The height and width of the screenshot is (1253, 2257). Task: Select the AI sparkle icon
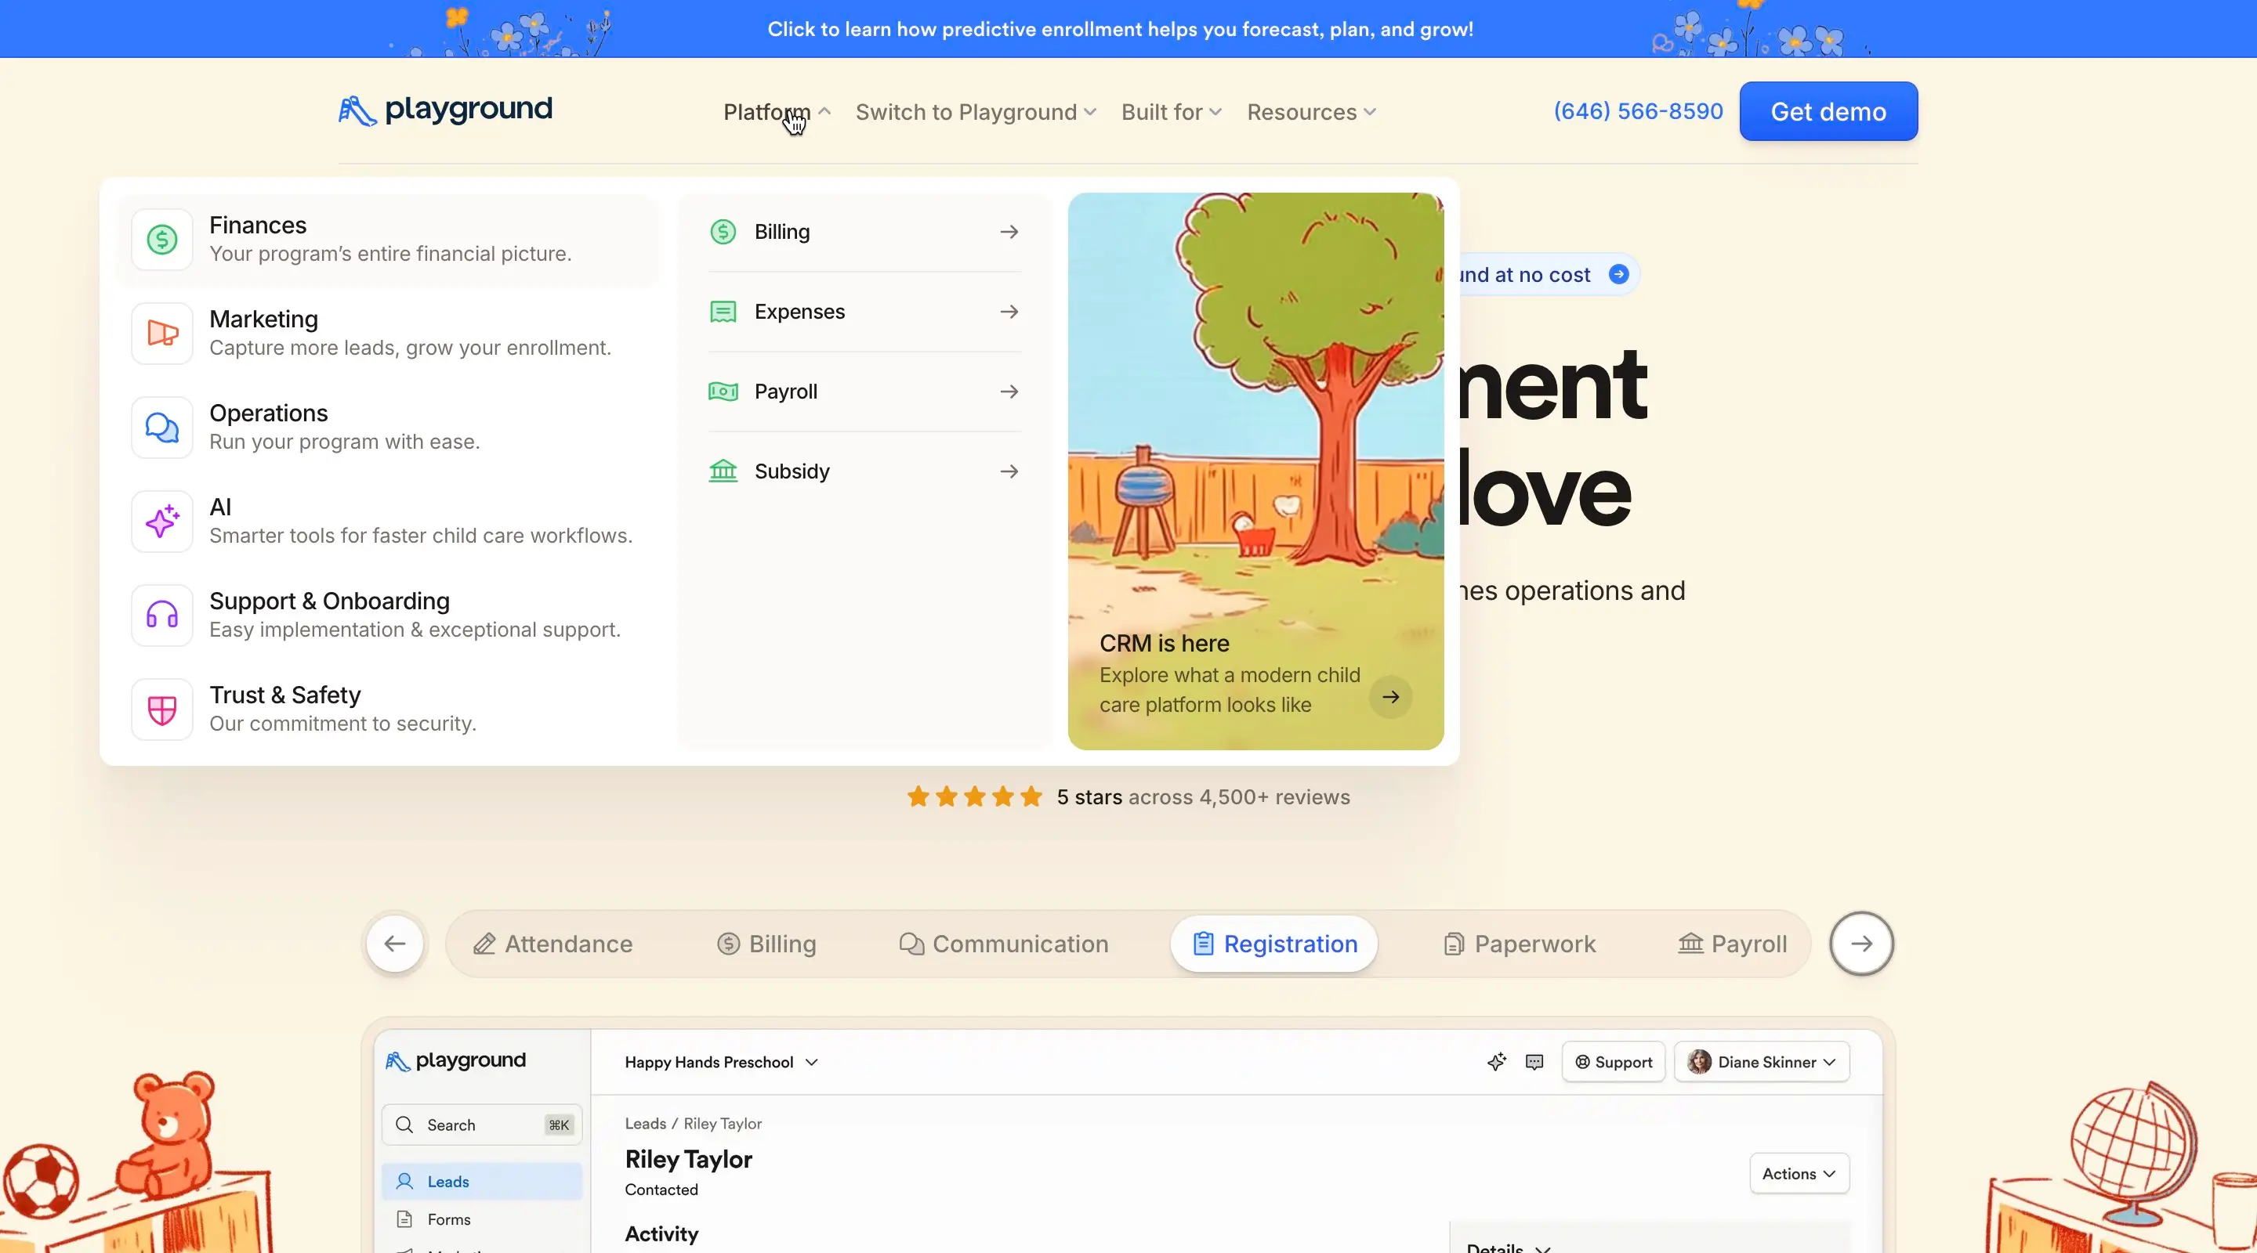click(x=162, y=521)
